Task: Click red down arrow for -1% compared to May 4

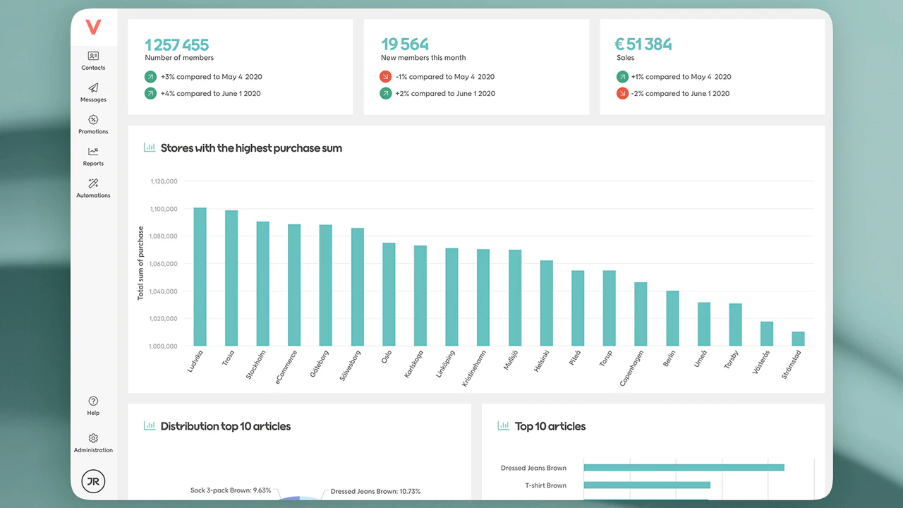Action: (x=385, y=77)
